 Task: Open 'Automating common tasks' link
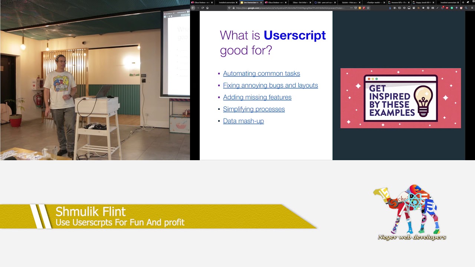click(261, 73)
